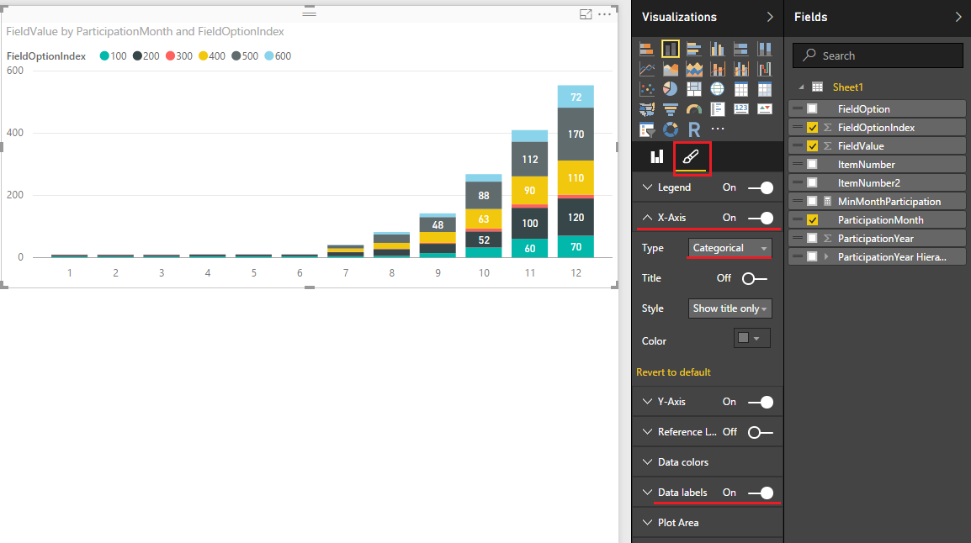Check the FieldOption field

812,108
